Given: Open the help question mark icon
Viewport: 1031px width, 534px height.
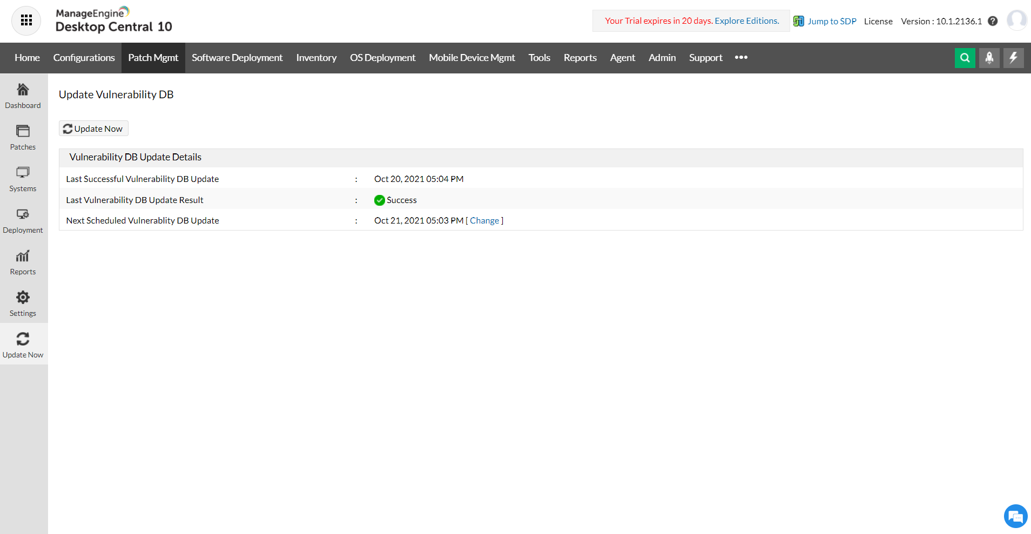Looking at the screenshot, I should [993, 21].
